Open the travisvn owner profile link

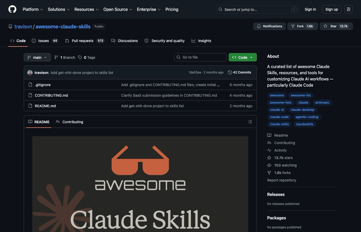point(23,26)
